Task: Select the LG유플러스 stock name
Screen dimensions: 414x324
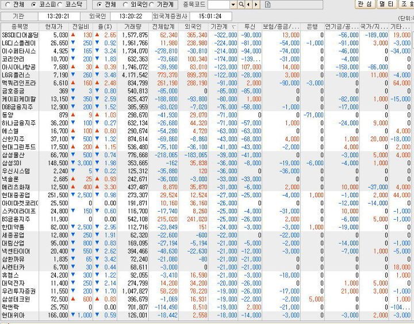Action: tap(16, 75)
